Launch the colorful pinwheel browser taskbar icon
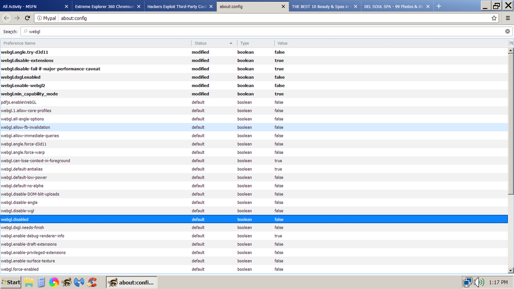This screenshot has height=289, width=514. (54, 282)
